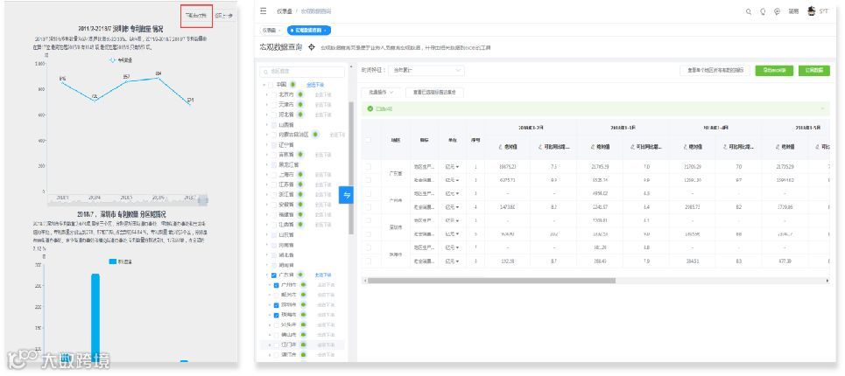Click the user avatar icon
The width and height of the screenshot is (845, 376).
click(x=811, y=10)
